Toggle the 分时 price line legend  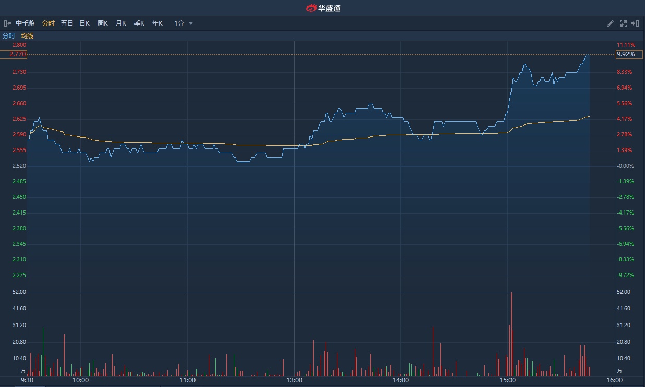(9, 36)
